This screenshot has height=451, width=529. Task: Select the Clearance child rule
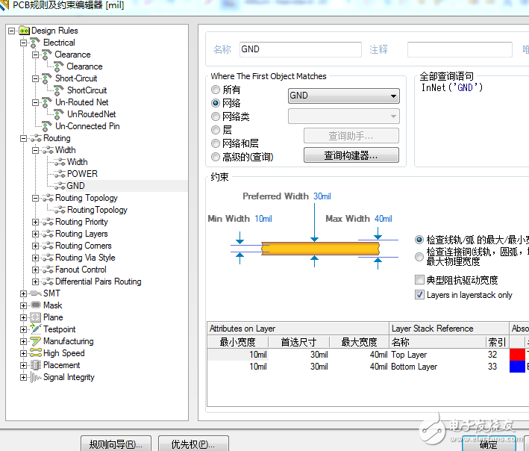(84, 66)
